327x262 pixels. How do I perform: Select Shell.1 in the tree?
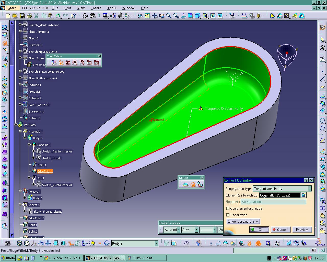pyautogui.click(x=42, y=165)
